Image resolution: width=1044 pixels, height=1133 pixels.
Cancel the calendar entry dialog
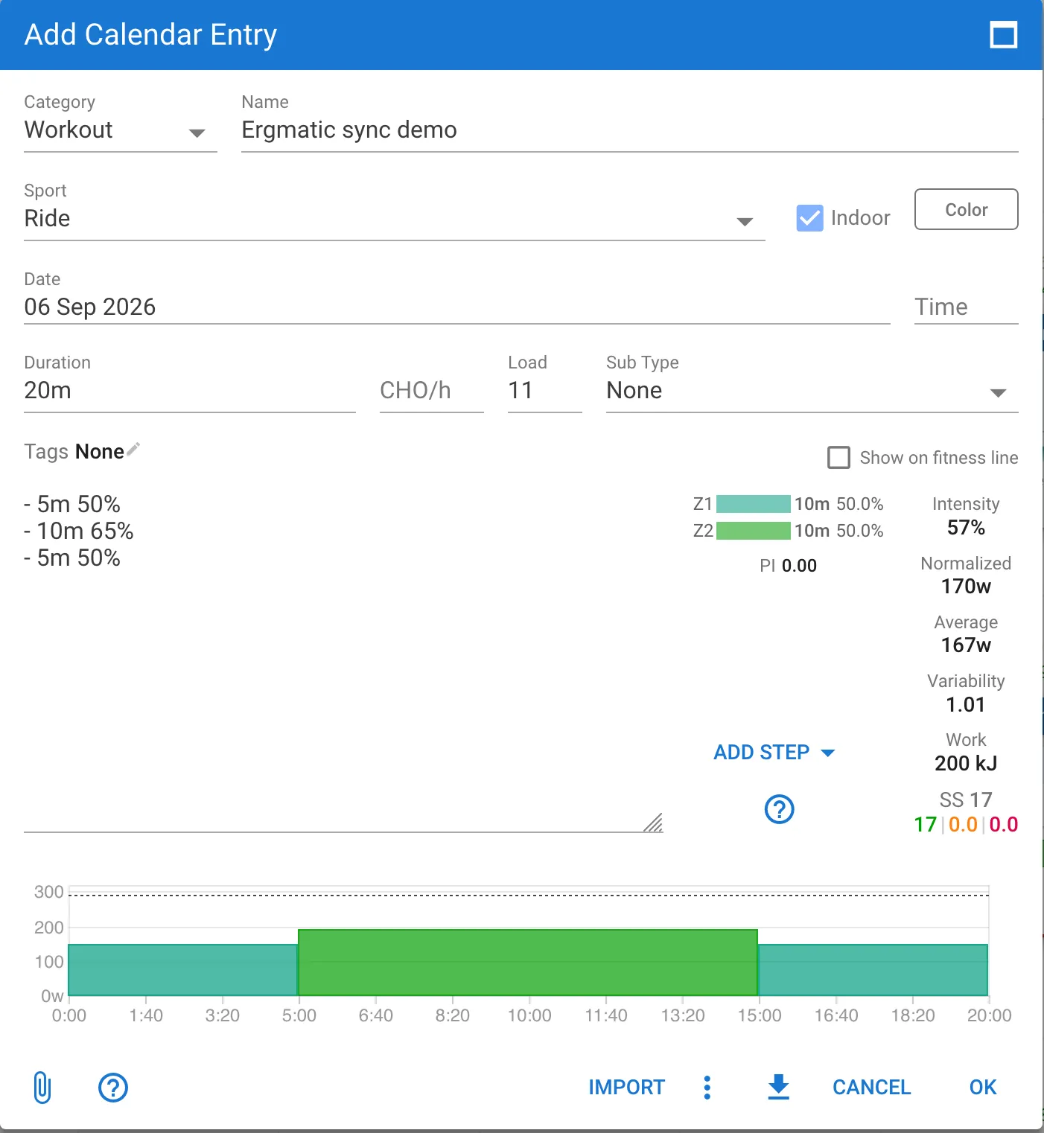871,1088
